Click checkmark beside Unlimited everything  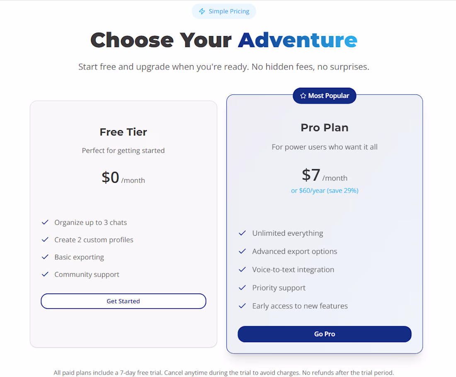click(x=243, y=233)
